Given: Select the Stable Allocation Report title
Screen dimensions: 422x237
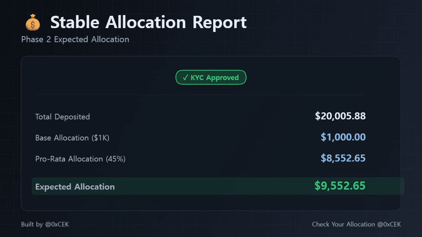Looking at the screenshot, I should click(148, 22).
